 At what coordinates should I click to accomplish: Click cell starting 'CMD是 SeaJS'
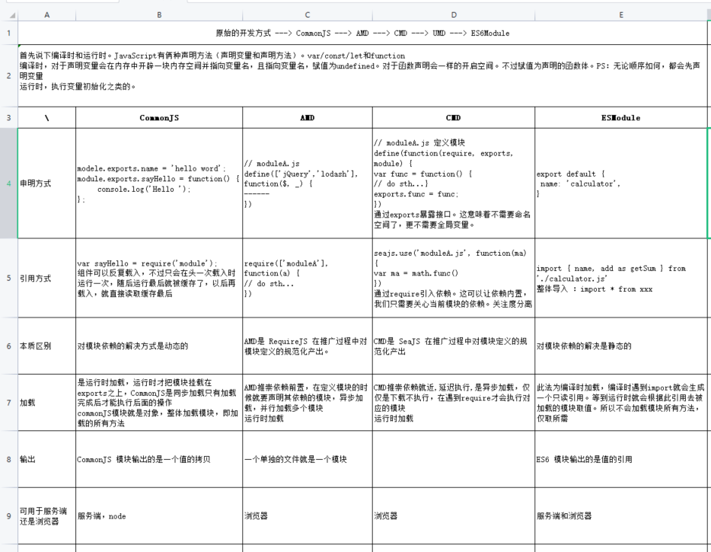(x=454, y=346)
